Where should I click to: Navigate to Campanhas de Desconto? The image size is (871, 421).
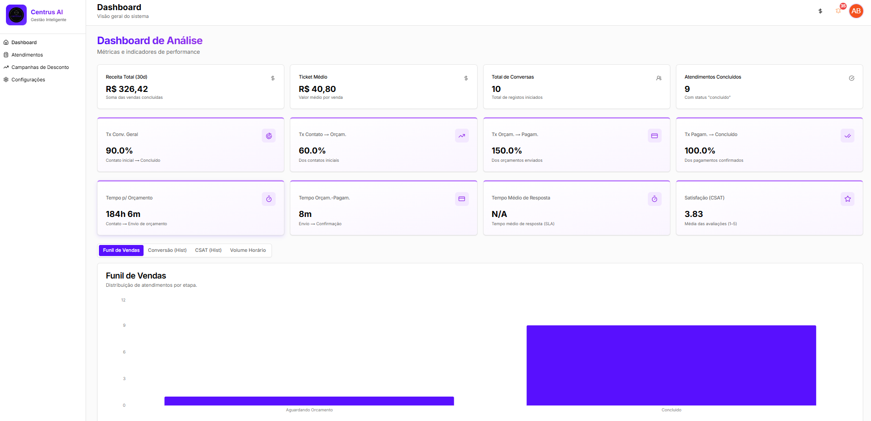click(40, 67)
